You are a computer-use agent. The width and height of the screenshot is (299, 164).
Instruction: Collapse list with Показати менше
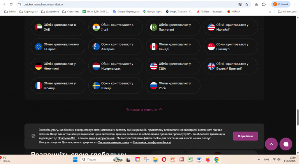click(144, 109)
